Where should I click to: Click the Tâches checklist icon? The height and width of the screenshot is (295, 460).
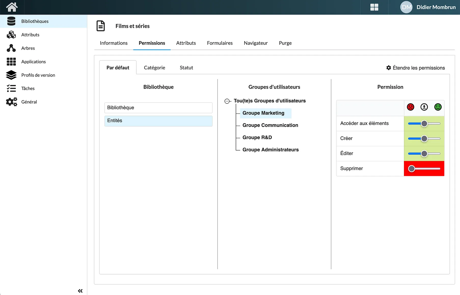(x=11, y=88)
